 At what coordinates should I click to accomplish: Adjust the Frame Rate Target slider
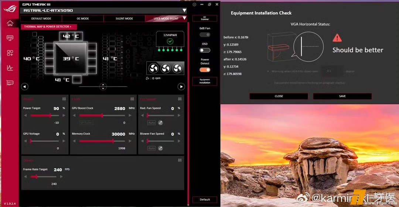pos(44,176)
